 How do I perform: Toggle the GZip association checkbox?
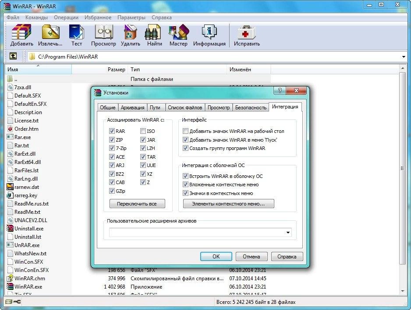coord(112,191)
